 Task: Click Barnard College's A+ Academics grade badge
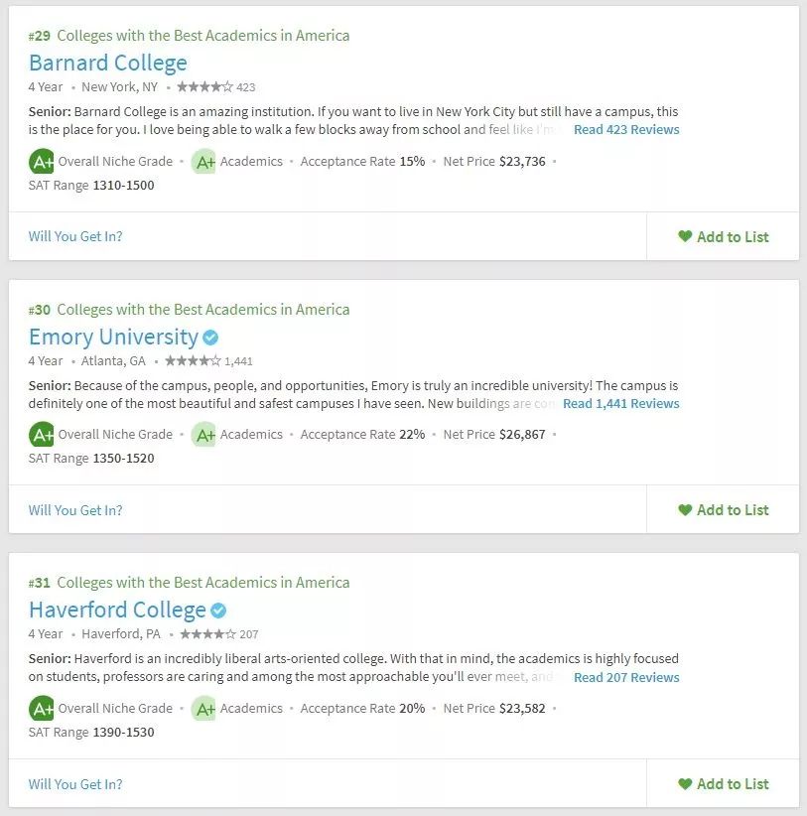203,162
